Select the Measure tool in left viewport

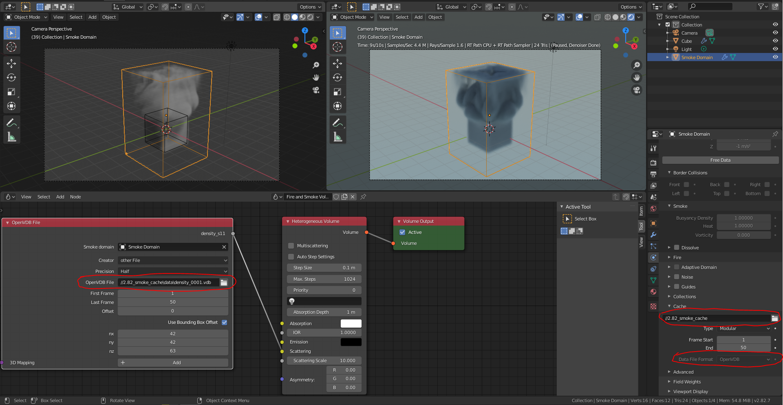point(11,137)
